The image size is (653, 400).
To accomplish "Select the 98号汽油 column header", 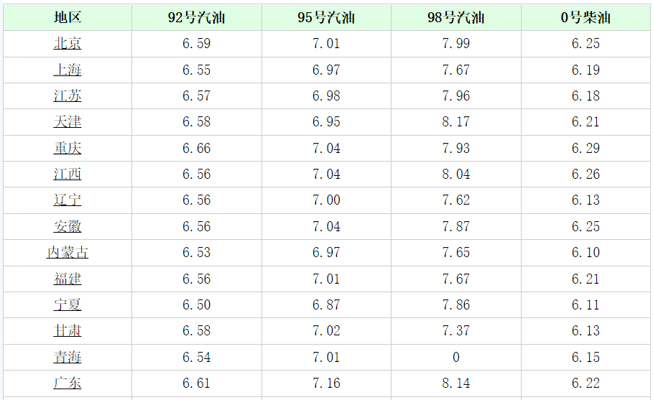I will [x=455, y=18].
